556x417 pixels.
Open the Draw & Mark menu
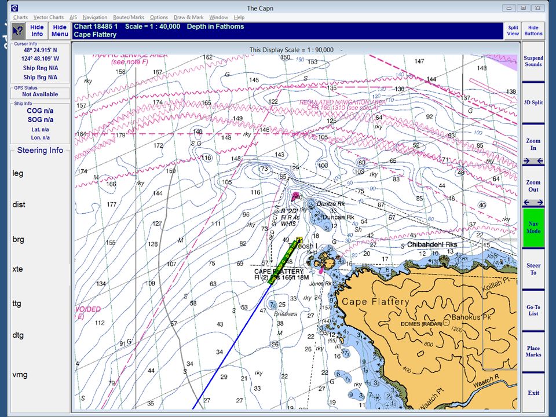(188, 17)
